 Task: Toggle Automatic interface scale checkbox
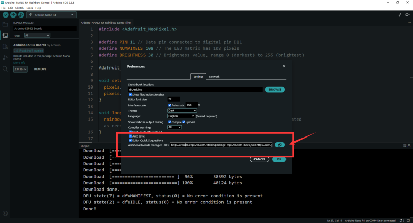point(170,105)
